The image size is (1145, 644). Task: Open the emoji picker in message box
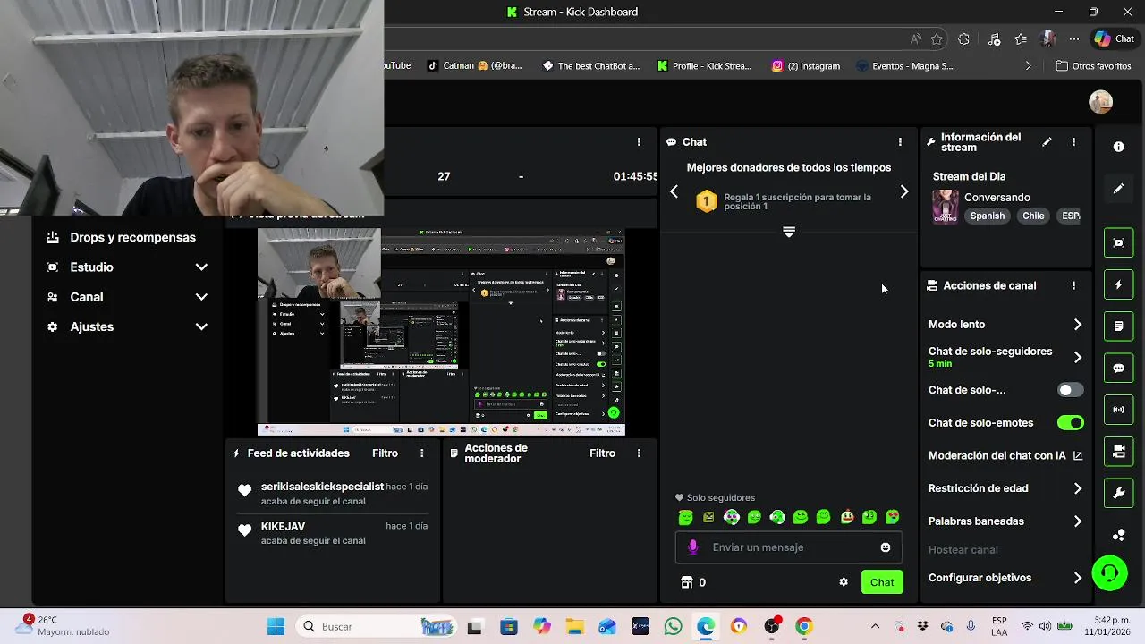point(886,547)
